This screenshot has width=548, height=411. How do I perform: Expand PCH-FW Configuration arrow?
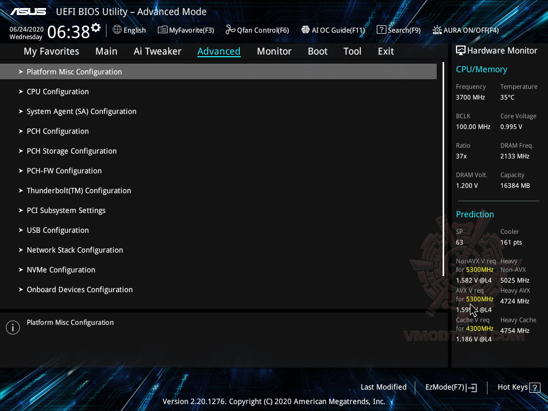21,171
